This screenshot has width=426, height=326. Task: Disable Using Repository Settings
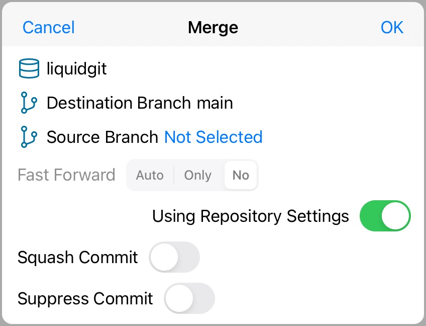(385, 216)
